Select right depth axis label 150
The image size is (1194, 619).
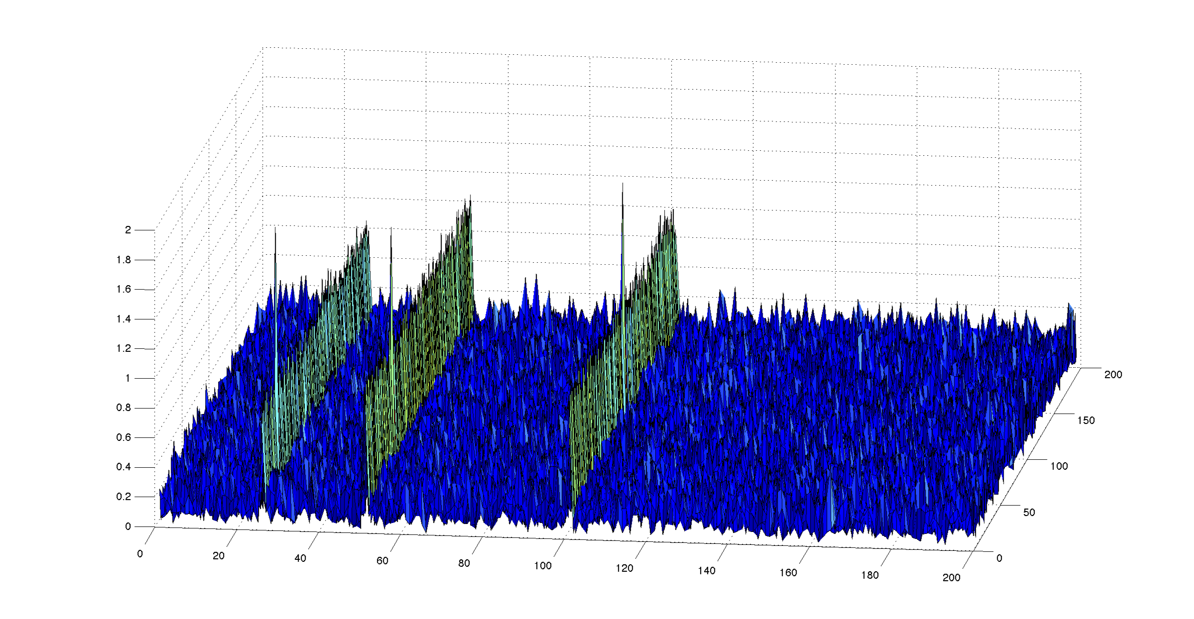[1086, 420]
